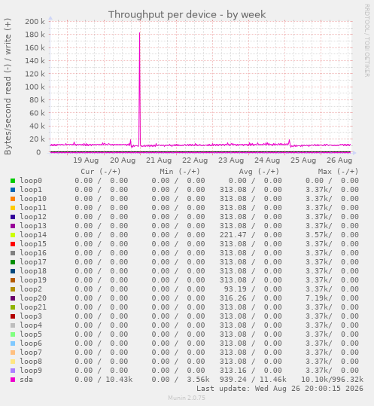
Task: Click the loop1 blue legend swatch
Action: (13, 190)
